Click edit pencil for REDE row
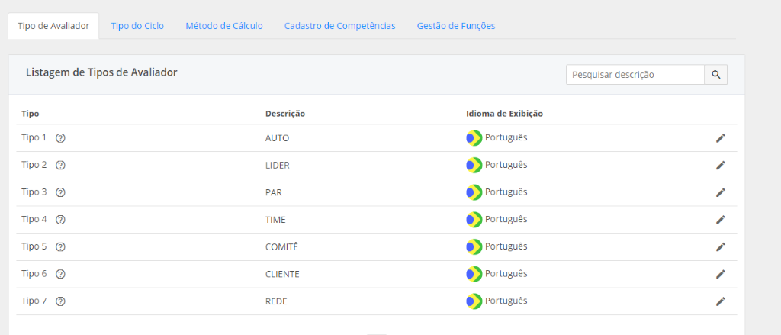Viewport: 781px width, 335px height. coord(720,301)
